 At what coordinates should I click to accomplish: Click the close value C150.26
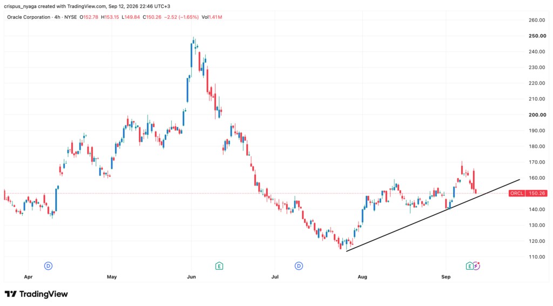(152, 17)
